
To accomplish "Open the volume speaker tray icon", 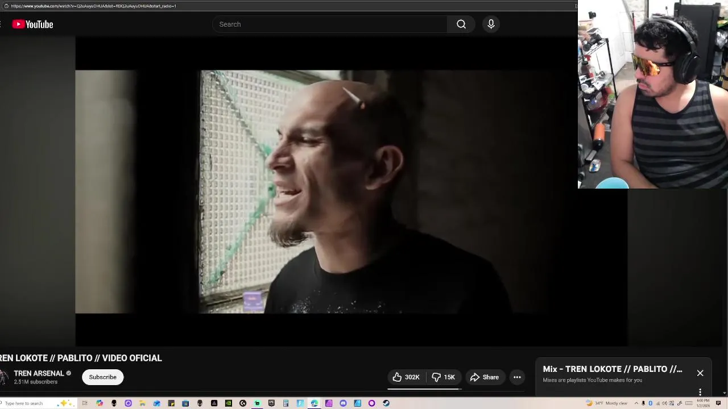I will (x=664, y=403).
